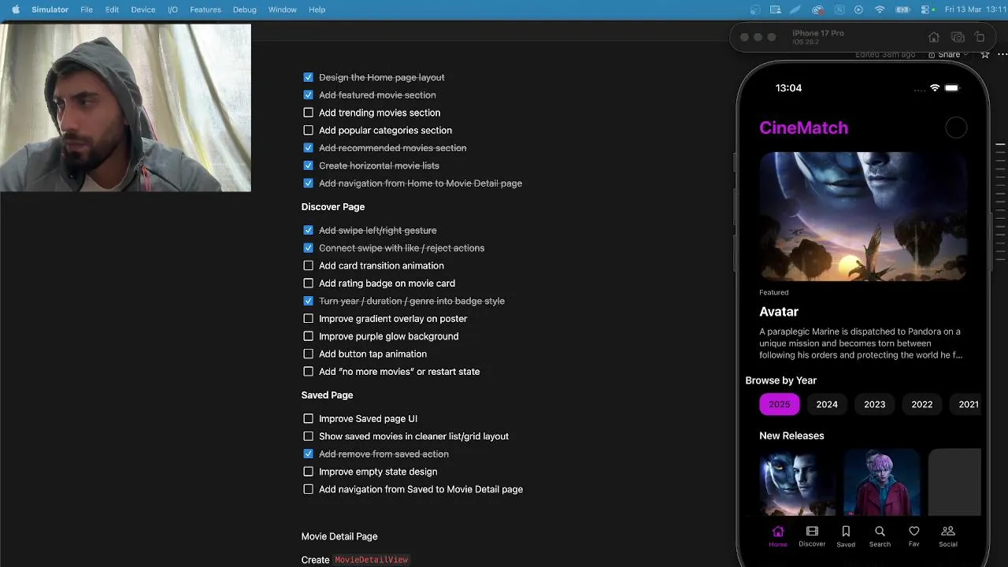Check 'Improve Saved page UI'
Screen dimensions: 1008x567
point(308,418)
